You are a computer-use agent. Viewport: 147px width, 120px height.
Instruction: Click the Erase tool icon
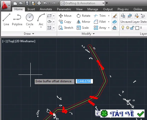coord(115,16)
